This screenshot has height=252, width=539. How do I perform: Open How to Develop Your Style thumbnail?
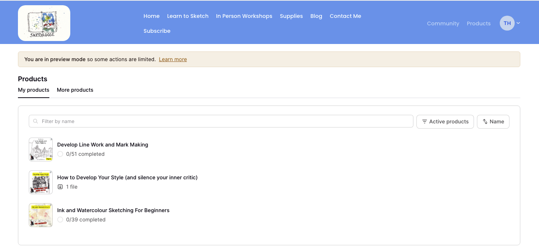tap(41, 182)
